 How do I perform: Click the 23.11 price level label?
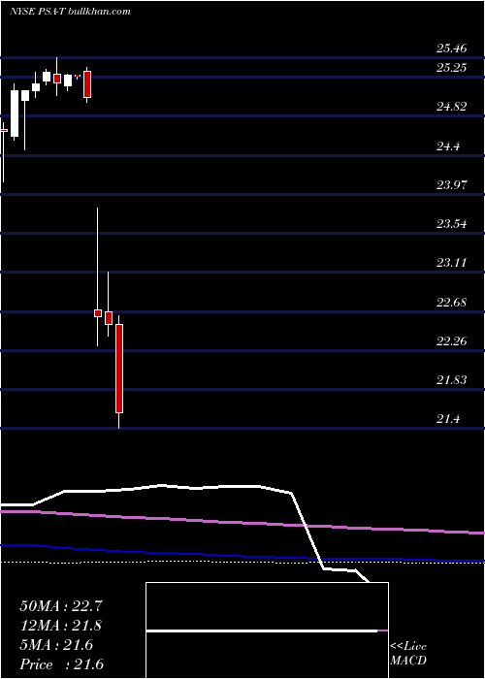click(452, 263)
